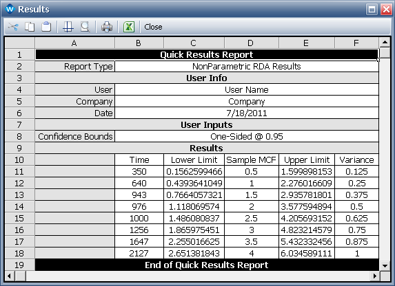Select the Time cell showing 2127
The image size is (395, 286).
coord(139,253)
